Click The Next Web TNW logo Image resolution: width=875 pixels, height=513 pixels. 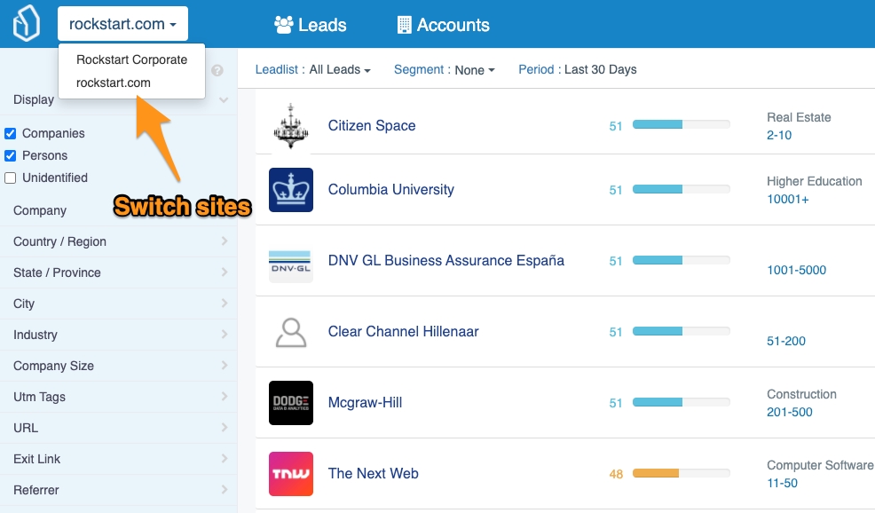[x=291, y=474]
